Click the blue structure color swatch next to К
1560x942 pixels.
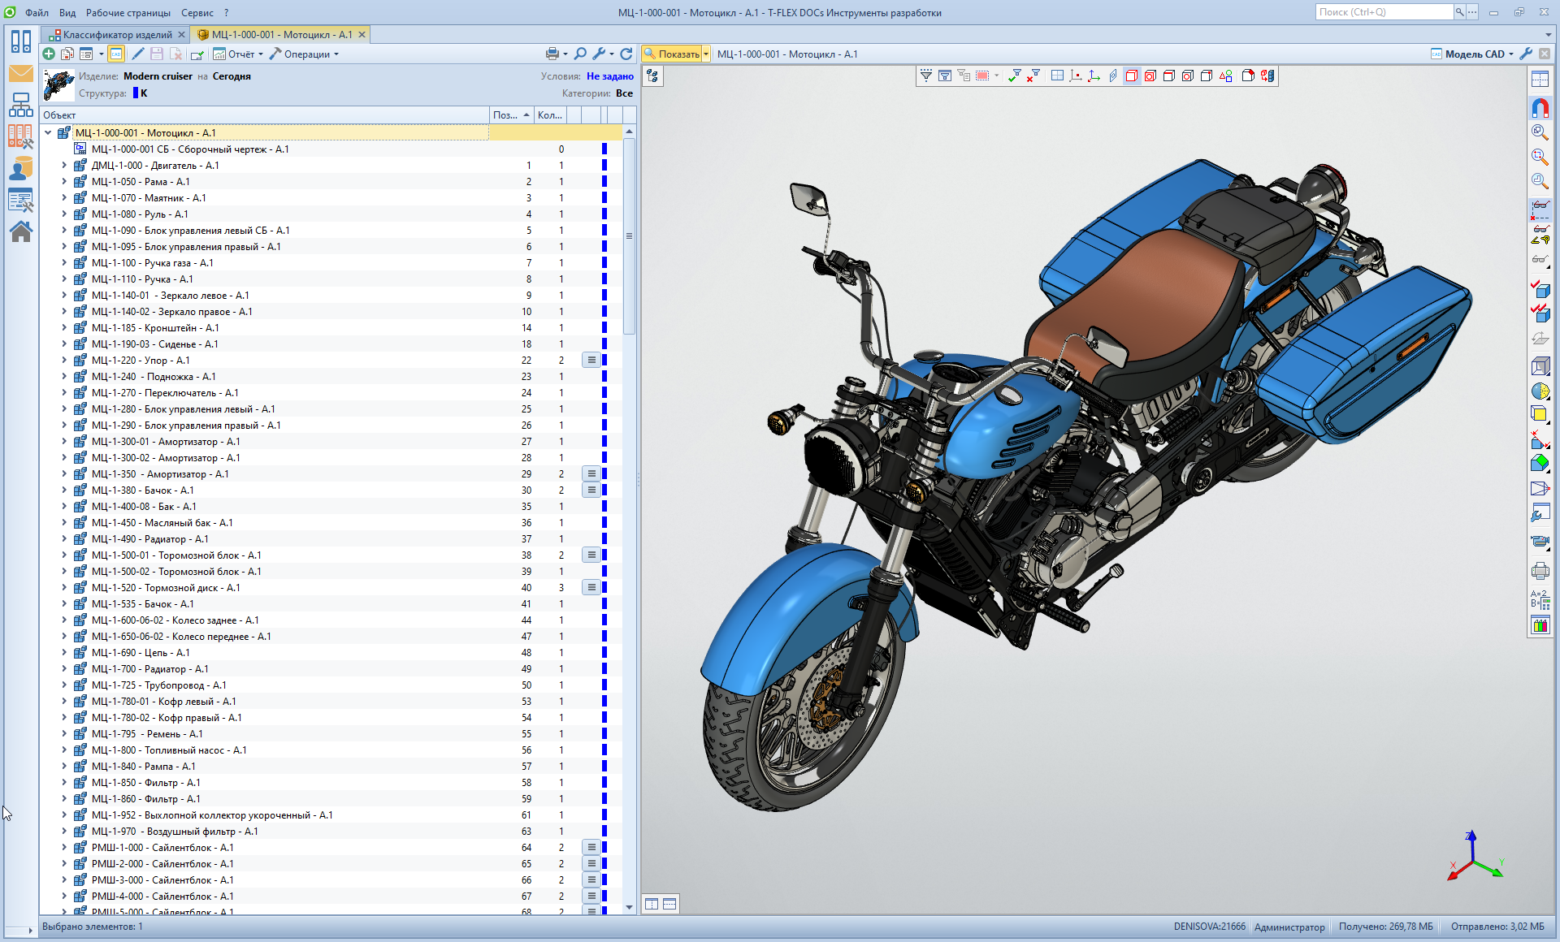pos(136,93)
